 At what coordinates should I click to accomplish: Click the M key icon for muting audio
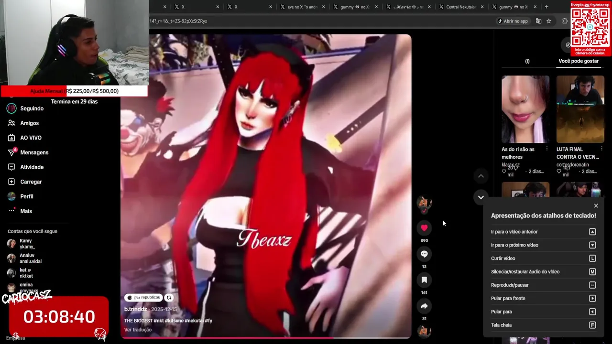[x=592, y=272]
